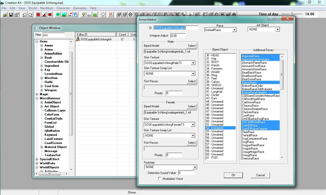Viewport: 326px width, 195px height.
Task: Click the circled W toolbar icon
Action: point(234,14)
